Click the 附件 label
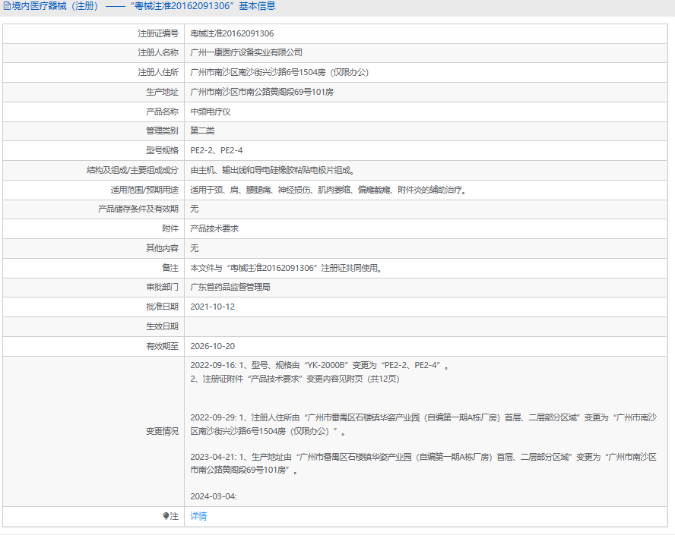 [x=170, y=228]
